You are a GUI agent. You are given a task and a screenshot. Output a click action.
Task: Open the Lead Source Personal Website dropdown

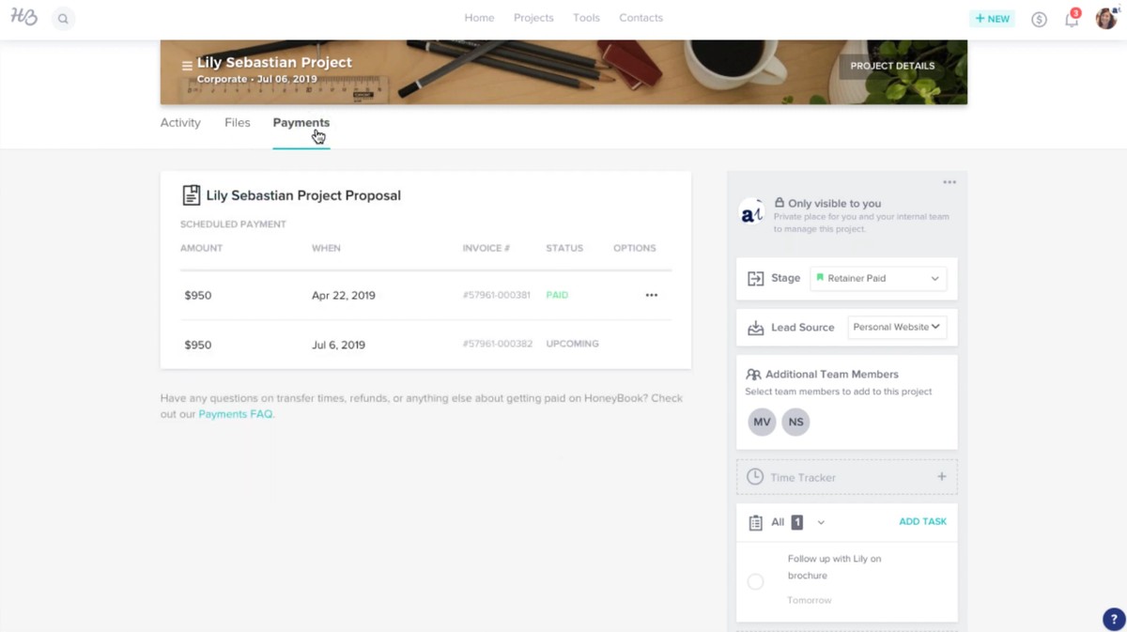[x=897, y=327]
